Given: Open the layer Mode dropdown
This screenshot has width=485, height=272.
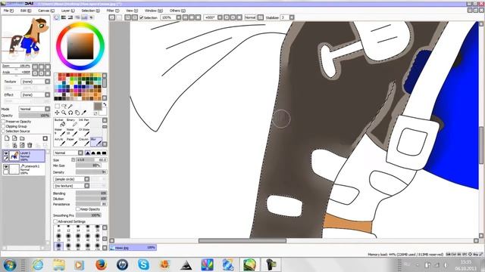Looking at the screenshot, I should tap(34, 109).
